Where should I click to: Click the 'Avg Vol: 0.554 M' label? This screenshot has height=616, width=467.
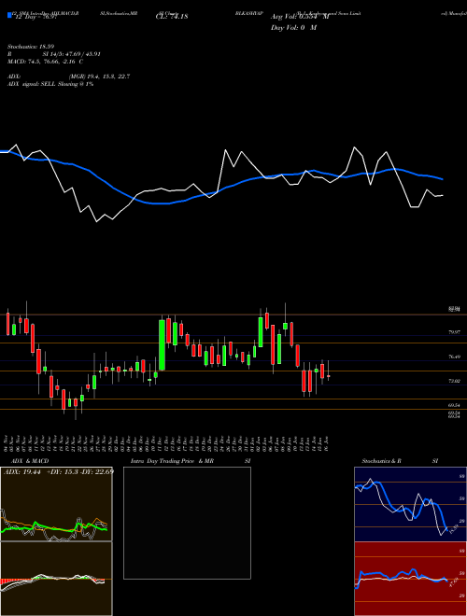[x=300, y=16]
